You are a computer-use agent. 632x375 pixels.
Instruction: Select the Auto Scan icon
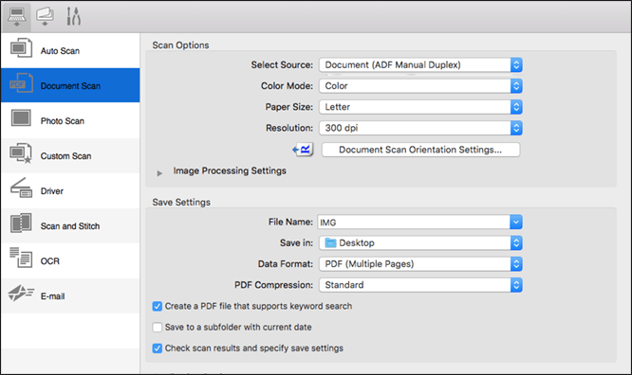(21, 48)
